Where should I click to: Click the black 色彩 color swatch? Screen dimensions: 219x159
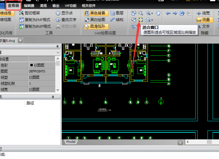point(32,65)
